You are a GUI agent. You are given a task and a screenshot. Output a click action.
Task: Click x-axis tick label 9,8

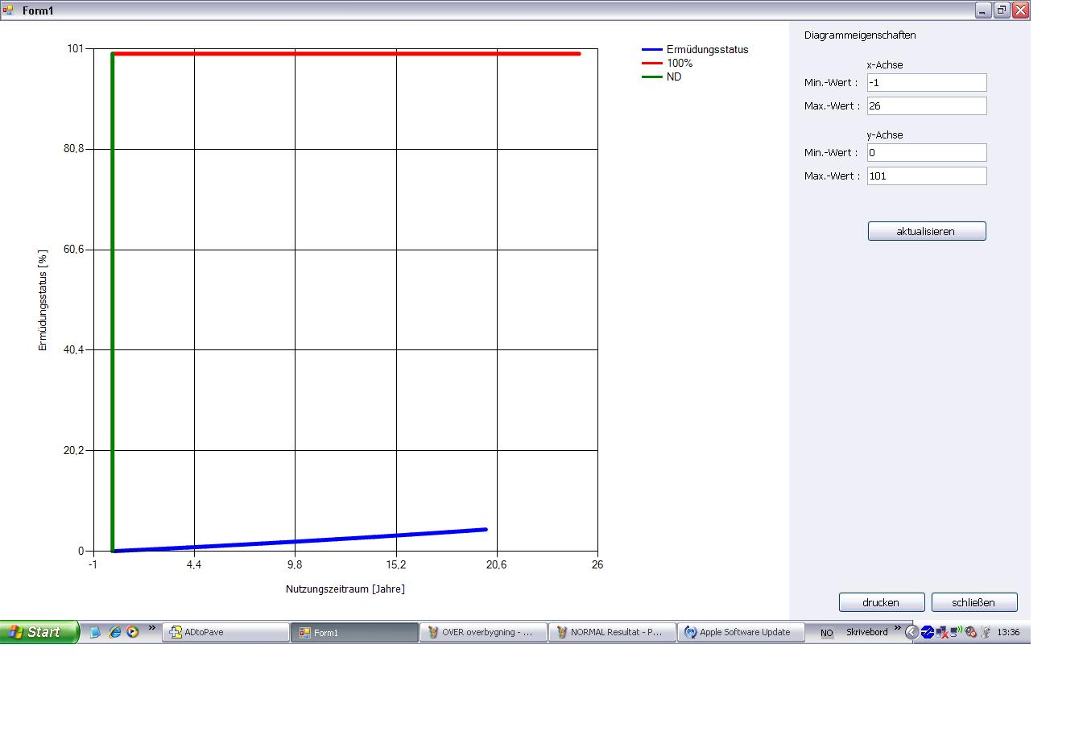tap(295, 565)
